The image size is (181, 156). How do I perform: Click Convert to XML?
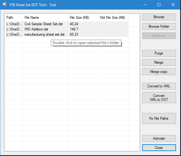tap(159, 86)
